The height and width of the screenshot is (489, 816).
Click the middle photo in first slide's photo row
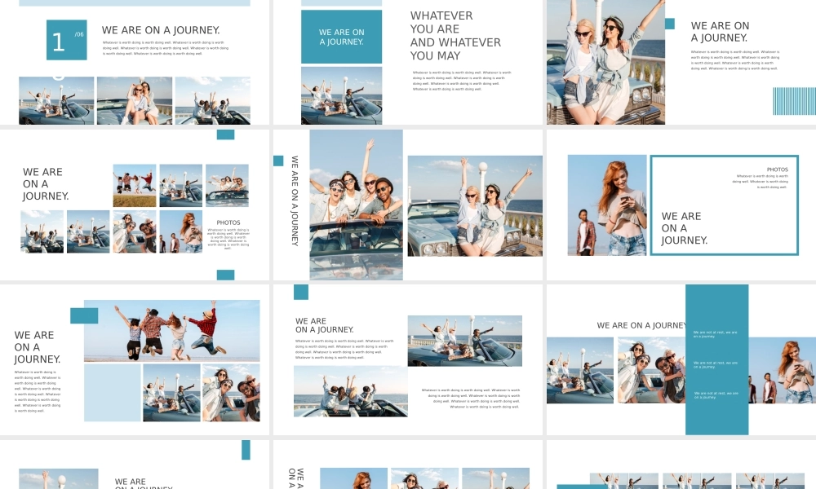[135, 101]
